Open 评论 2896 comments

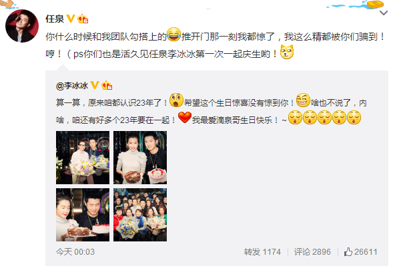click(312, 252)
